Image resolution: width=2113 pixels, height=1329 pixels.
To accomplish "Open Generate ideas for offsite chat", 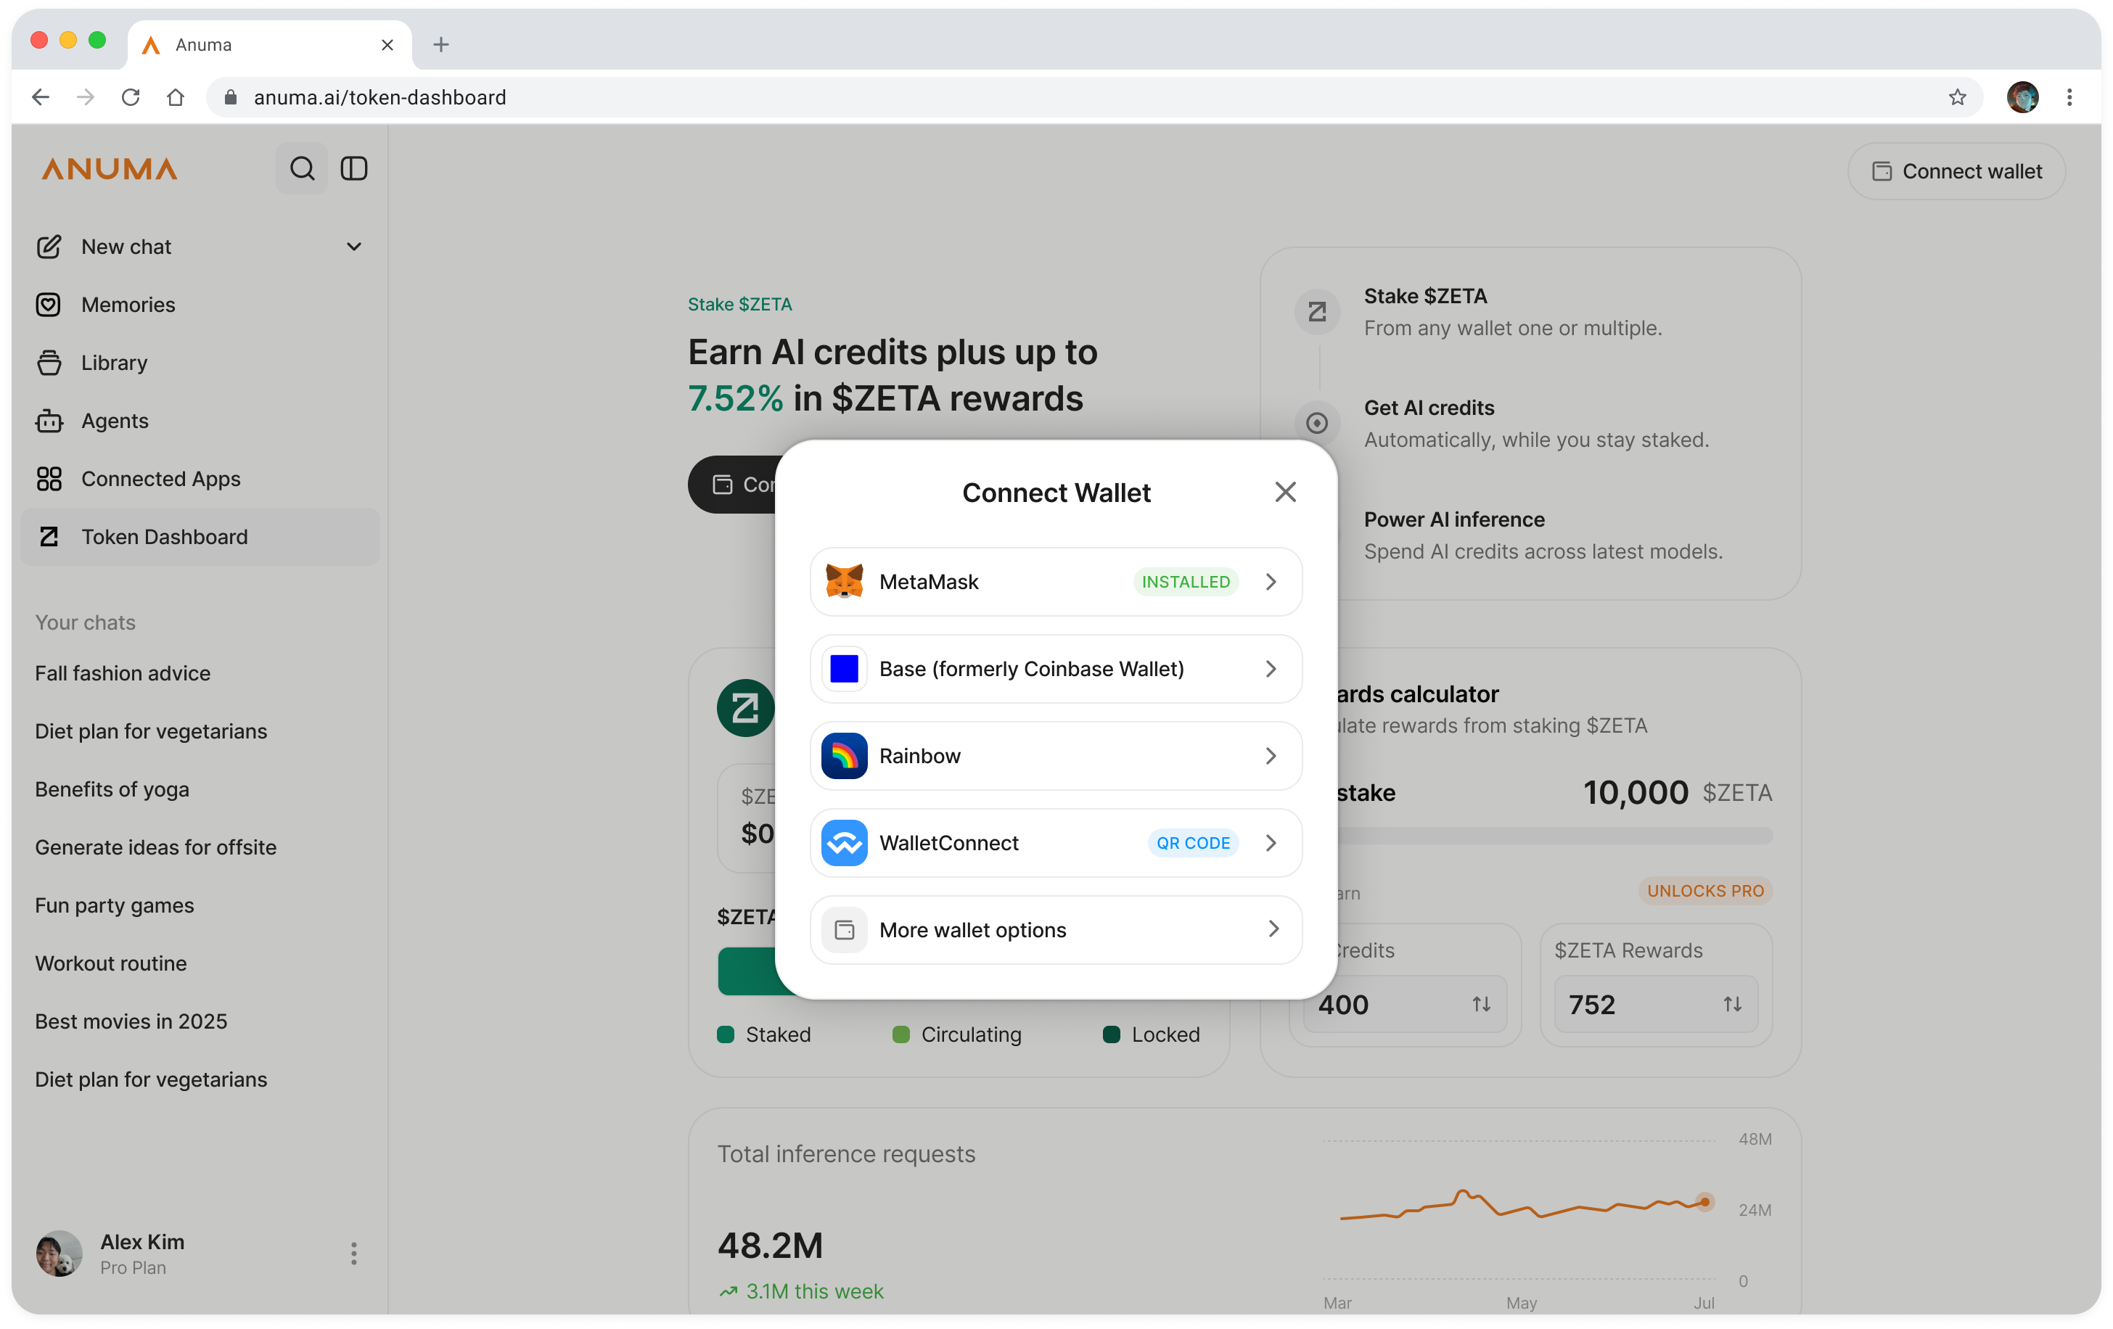I will click(x=155, y=847).
